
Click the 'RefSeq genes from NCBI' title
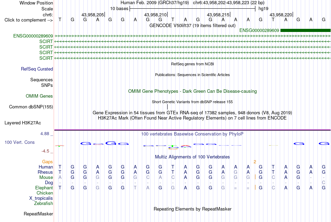tap(192, 64)
